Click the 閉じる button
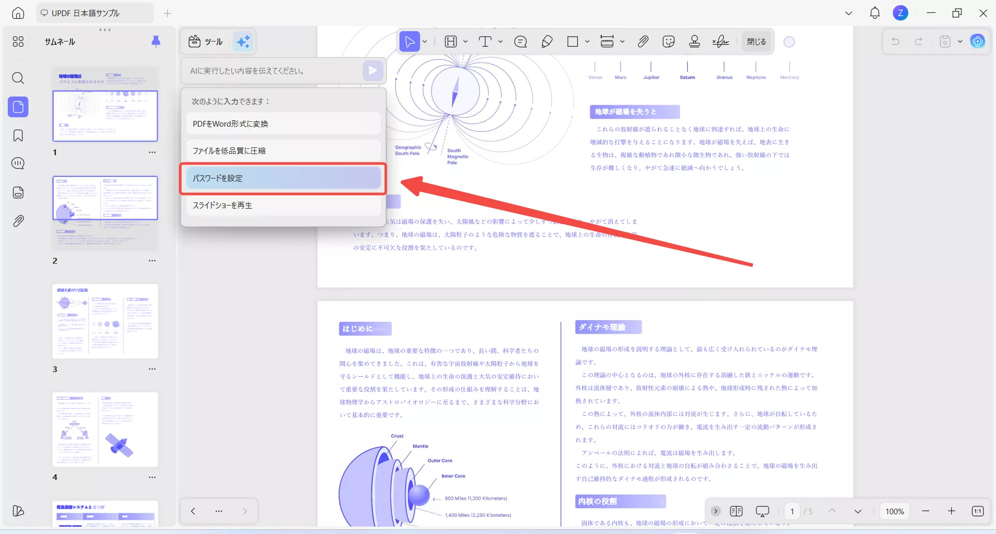 [x=756, y=41]
